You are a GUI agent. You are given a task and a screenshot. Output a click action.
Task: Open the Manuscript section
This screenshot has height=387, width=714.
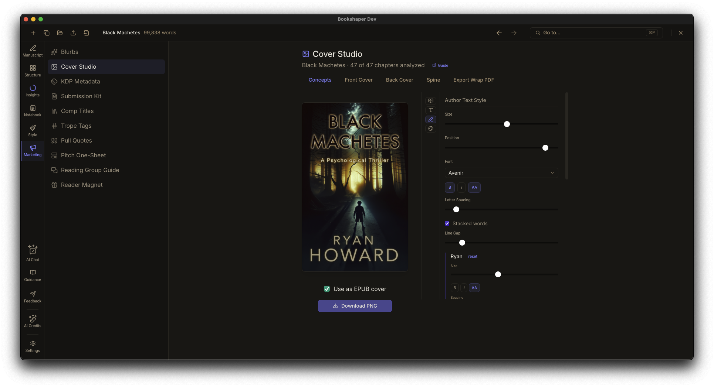33,51
